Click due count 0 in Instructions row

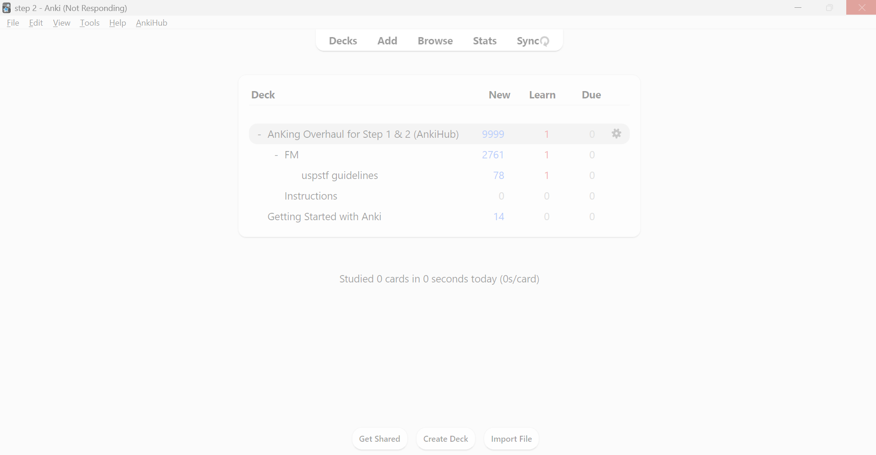(x=592, y=196)
